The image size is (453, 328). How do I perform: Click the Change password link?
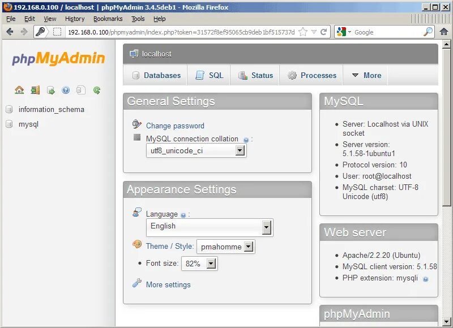175,126
